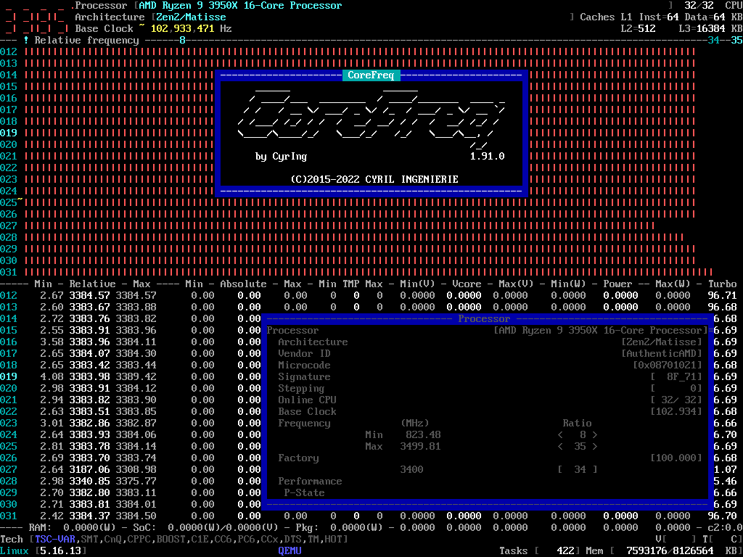The height and width of the screenshot is (557, 743).
Task: Toggle the CC6 flag in the Tech bar
Action: pyautogui.click(x=223, y=540)
